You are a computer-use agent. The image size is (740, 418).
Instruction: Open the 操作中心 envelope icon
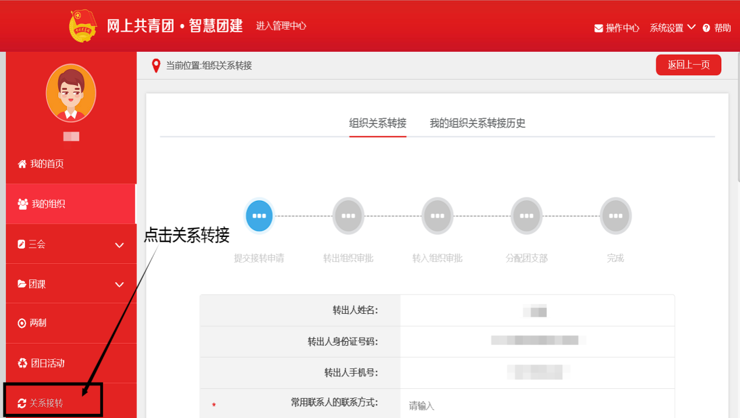pyautogui.click(x=598, y=28)
